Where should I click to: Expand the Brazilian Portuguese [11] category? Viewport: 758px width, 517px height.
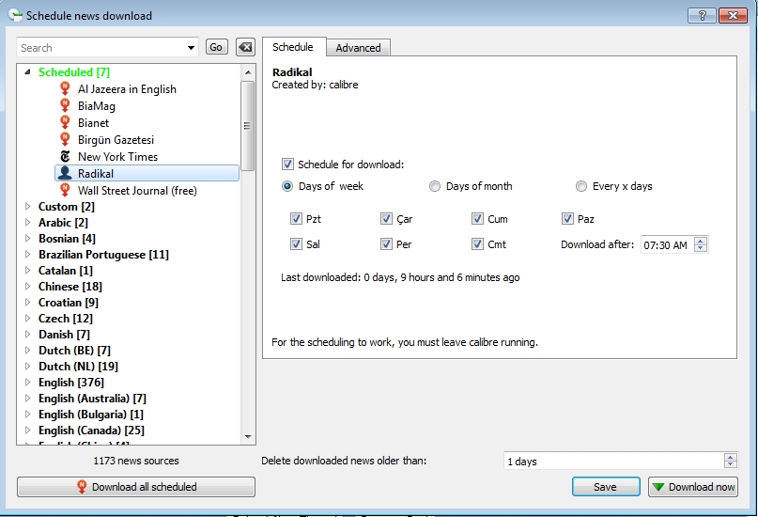point(27,255)
